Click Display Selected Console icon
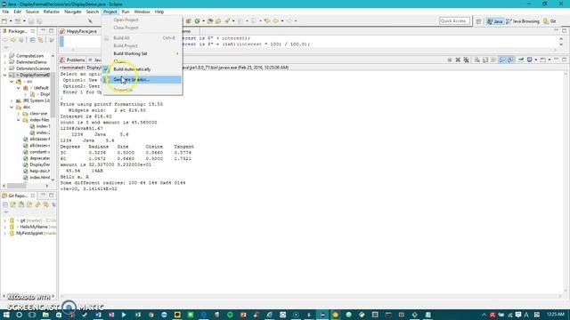 click(x=530, y=60)
